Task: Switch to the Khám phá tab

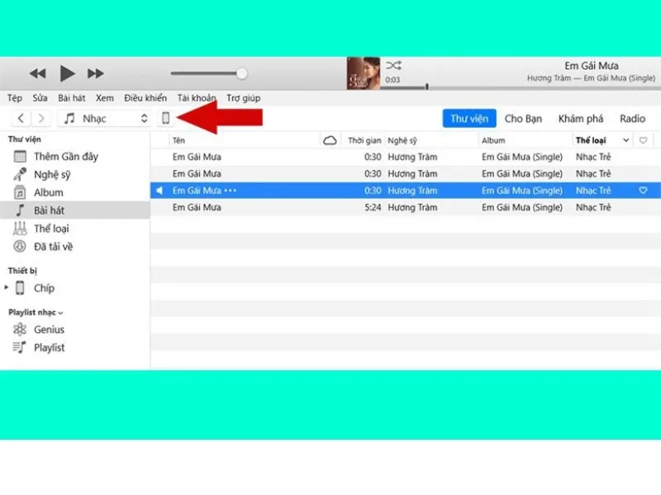Action: 581,119
